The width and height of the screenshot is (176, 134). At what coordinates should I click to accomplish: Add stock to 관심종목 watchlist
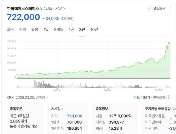(x=157, y=9)
